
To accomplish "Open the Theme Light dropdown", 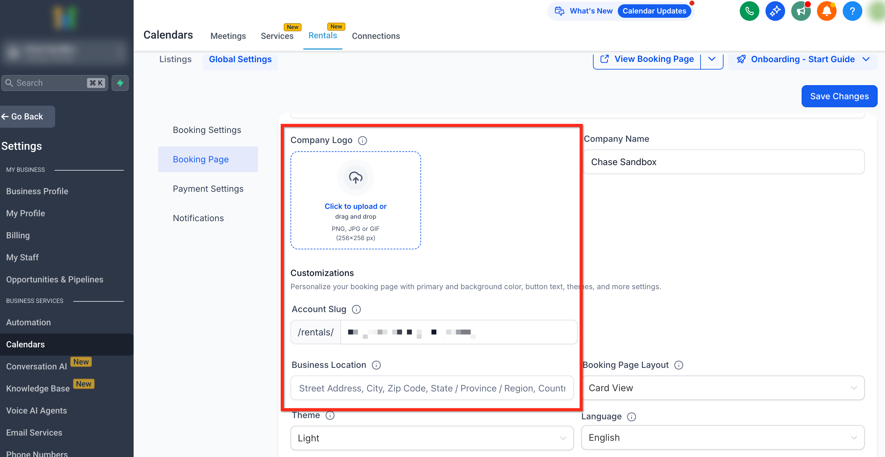I will (x=432, y=438).
